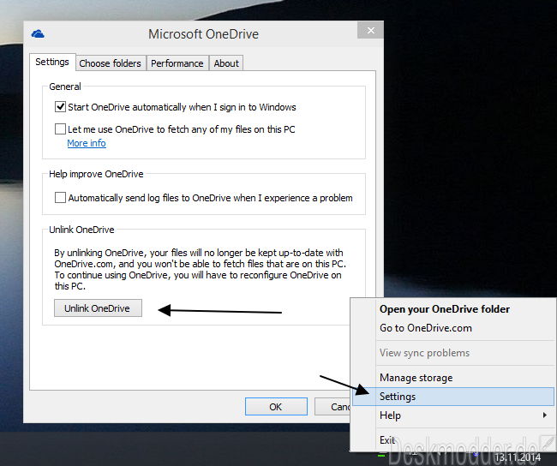Click the Unlink OneDrive button
This screenshot has height=466, width=557.
tap(98, 308)
